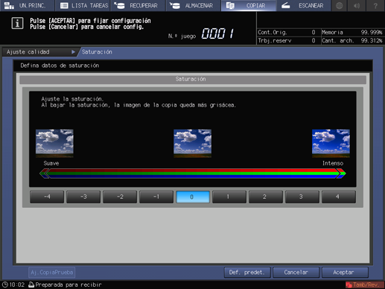Go back to Ajuste calidad breadcrumb
The image size is (385, 289).
[x=28, y=52]
